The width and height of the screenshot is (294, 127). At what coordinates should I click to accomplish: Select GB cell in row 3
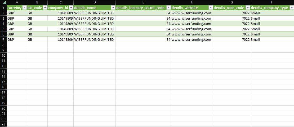coord(37,18)
